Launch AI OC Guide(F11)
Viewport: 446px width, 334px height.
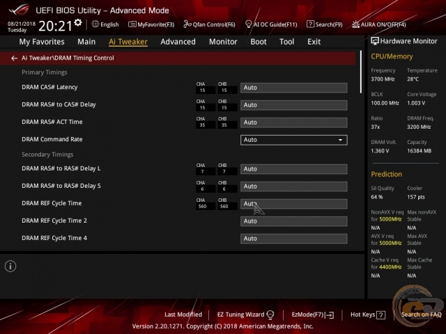coord(271,24)
